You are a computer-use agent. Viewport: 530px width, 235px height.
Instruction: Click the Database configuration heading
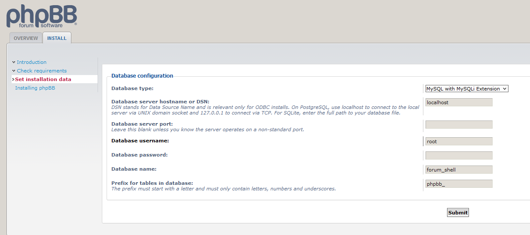(142, 76)
